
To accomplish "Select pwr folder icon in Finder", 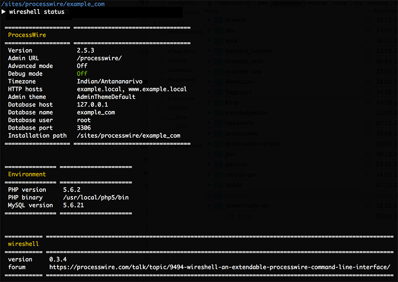I will 219,154.
